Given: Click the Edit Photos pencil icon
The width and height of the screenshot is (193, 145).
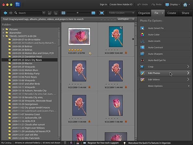Looking at the screenshot, I should (x=142, y=73).
